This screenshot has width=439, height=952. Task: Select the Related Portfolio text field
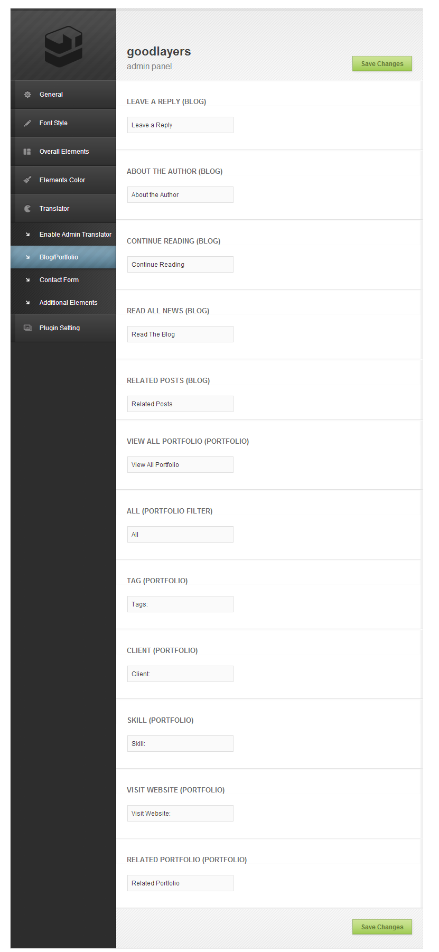click(180, 883)
